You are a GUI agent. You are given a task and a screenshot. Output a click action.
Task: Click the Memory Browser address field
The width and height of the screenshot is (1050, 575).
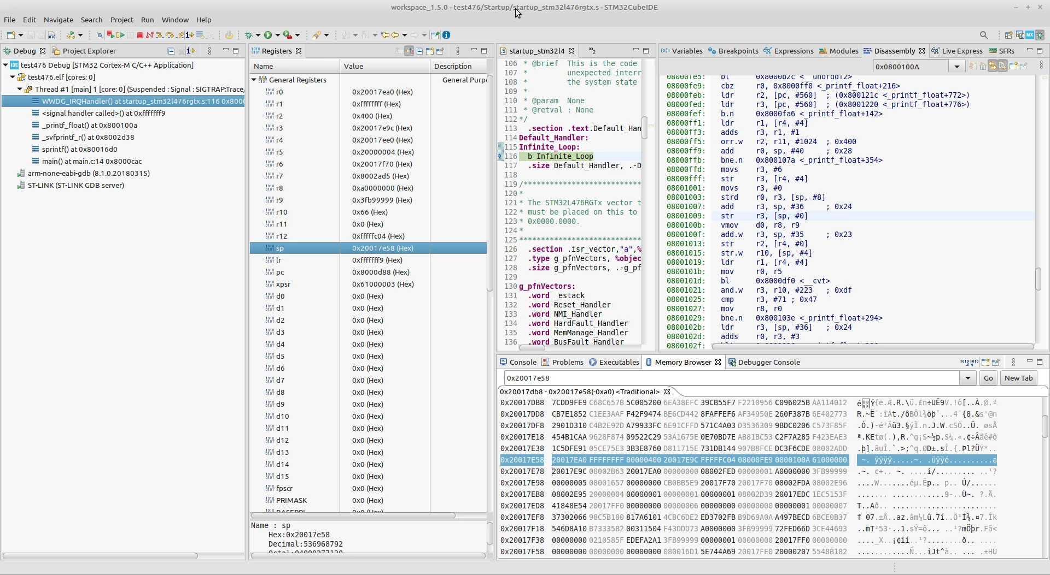click(x=732, y=378)
